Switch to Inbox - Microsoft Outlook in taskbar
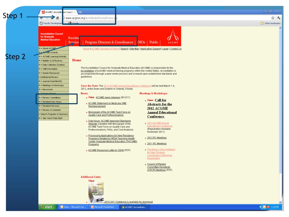This screenshot has height=217, width=289. (73, 207)
